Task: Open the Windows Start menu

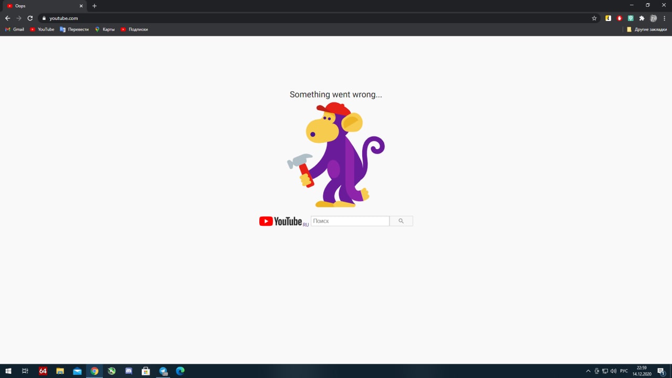Action: coord(8,371)
